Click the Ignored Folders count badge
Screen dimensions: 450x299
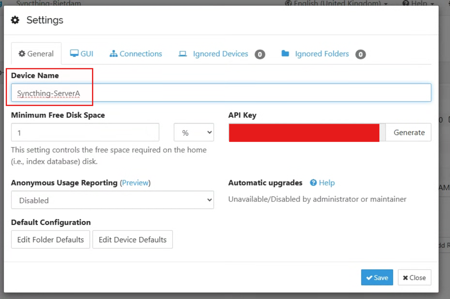360,54
